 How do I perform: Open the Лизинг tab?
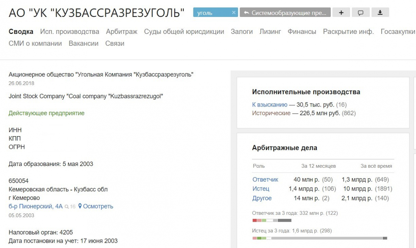coord(270,31)
